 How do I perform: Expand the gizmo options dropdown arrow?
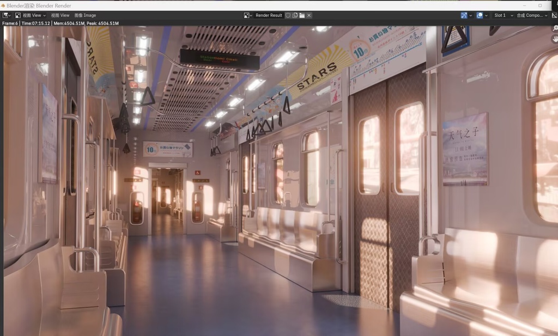coord(470,15)
